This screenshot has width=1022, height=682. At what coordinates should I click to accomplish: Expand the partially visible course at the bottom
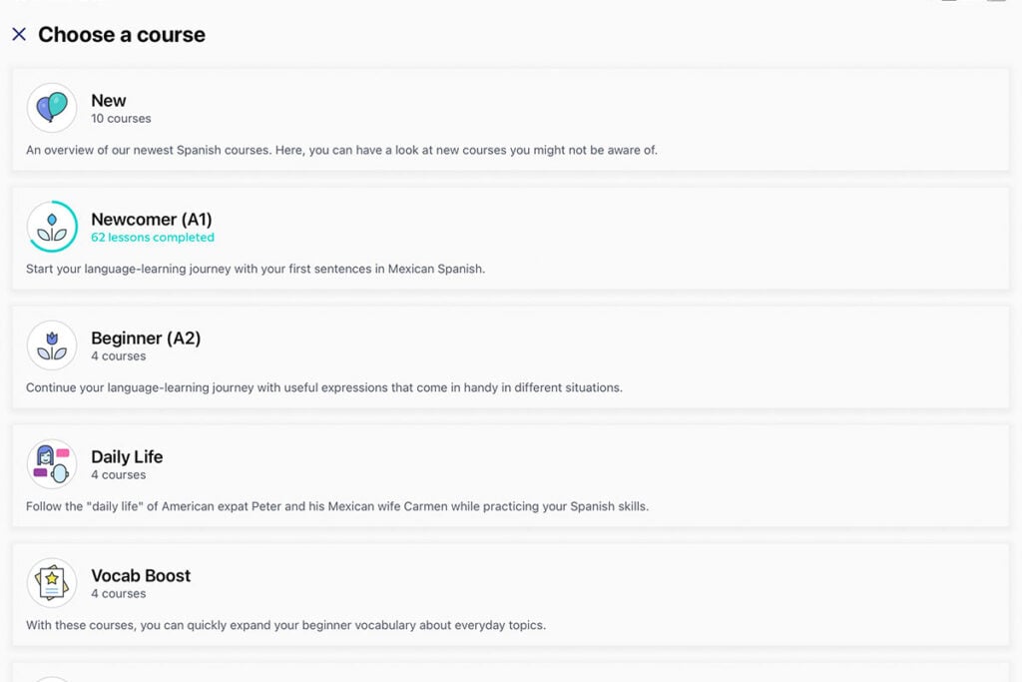511,671
